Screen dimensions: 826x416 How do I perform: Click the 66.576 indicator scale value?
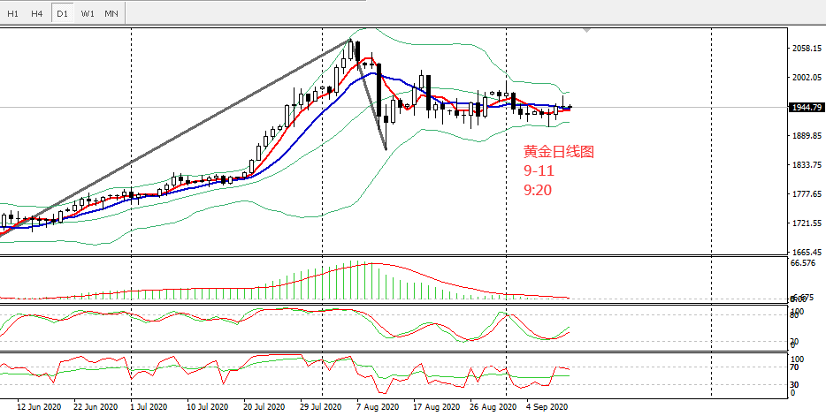click(x=803, y=263)
